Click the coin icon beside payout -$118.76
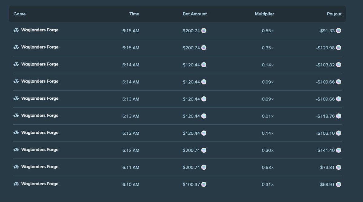 [338, 116]
